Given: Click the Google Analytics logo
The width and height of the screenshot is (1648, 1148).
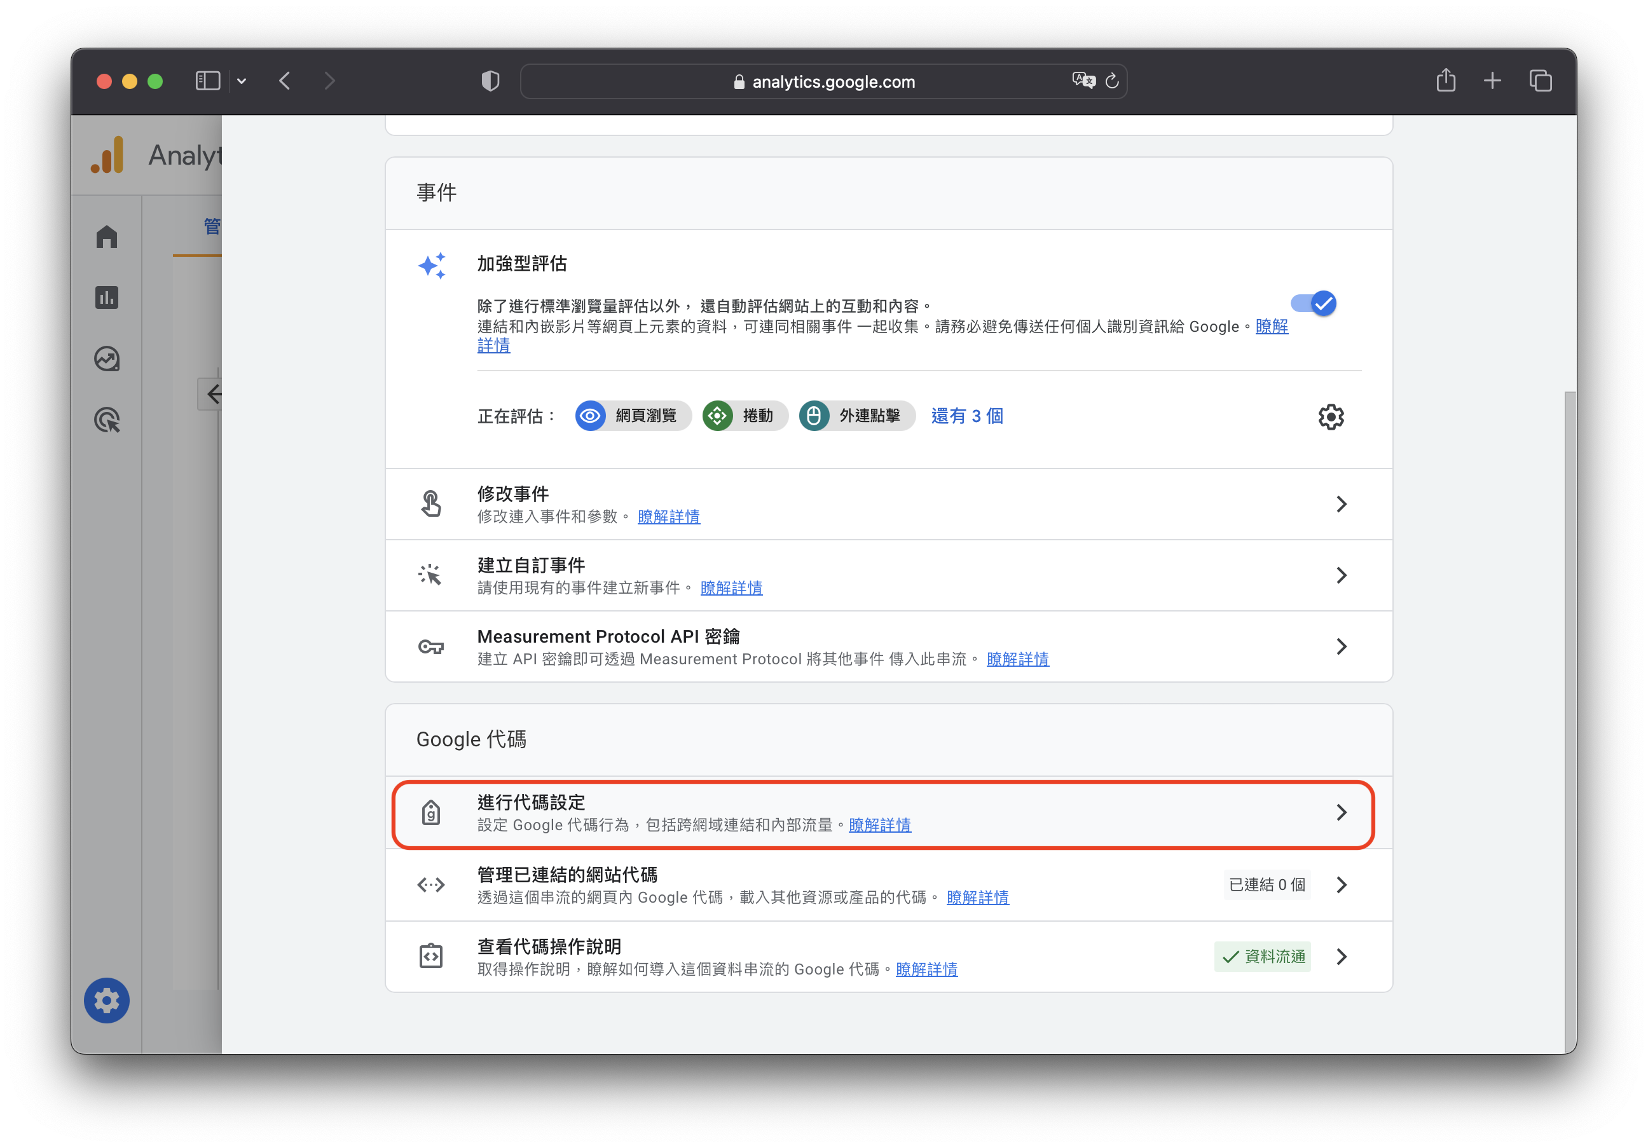Looking at the screenshot, I should tap(107, 155).
